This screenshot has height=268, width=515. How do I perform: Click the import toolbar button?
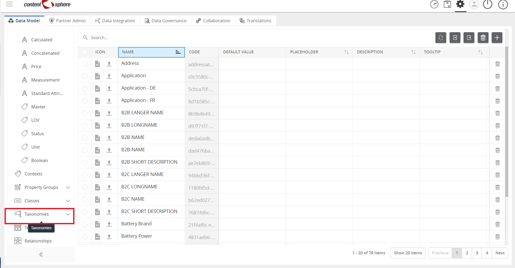tap(455, 38)
